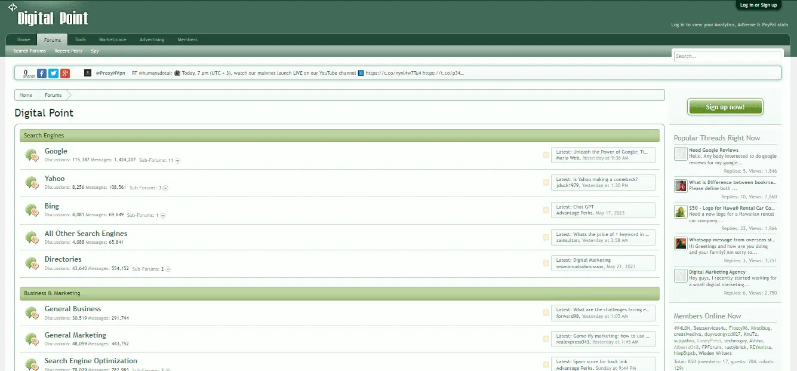Expand Bing sub-forums dropdown arrow
Screen dimensions: 797x371
pyautogui.click(x=163, y=216)
